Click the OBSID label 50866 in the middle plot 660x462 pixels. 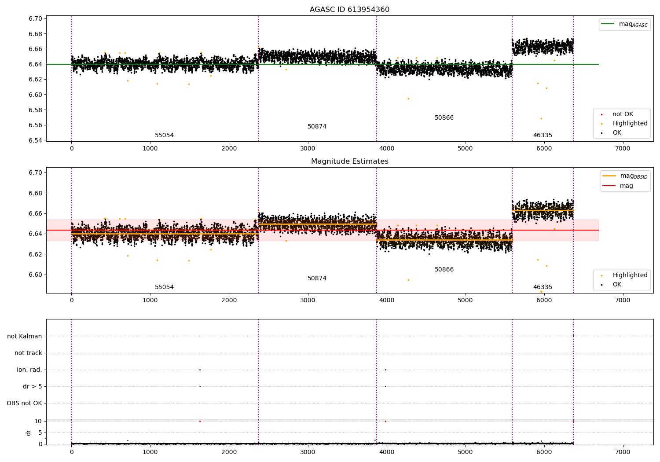444,270
